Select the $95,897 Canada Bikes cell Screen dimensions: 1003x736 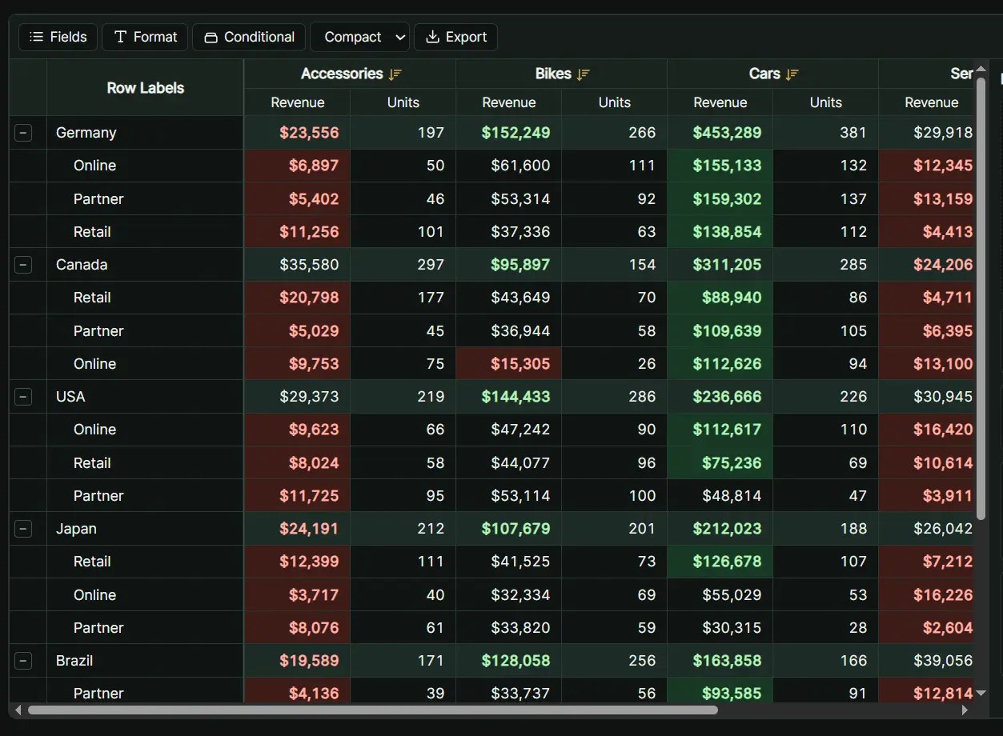point(508,265)
